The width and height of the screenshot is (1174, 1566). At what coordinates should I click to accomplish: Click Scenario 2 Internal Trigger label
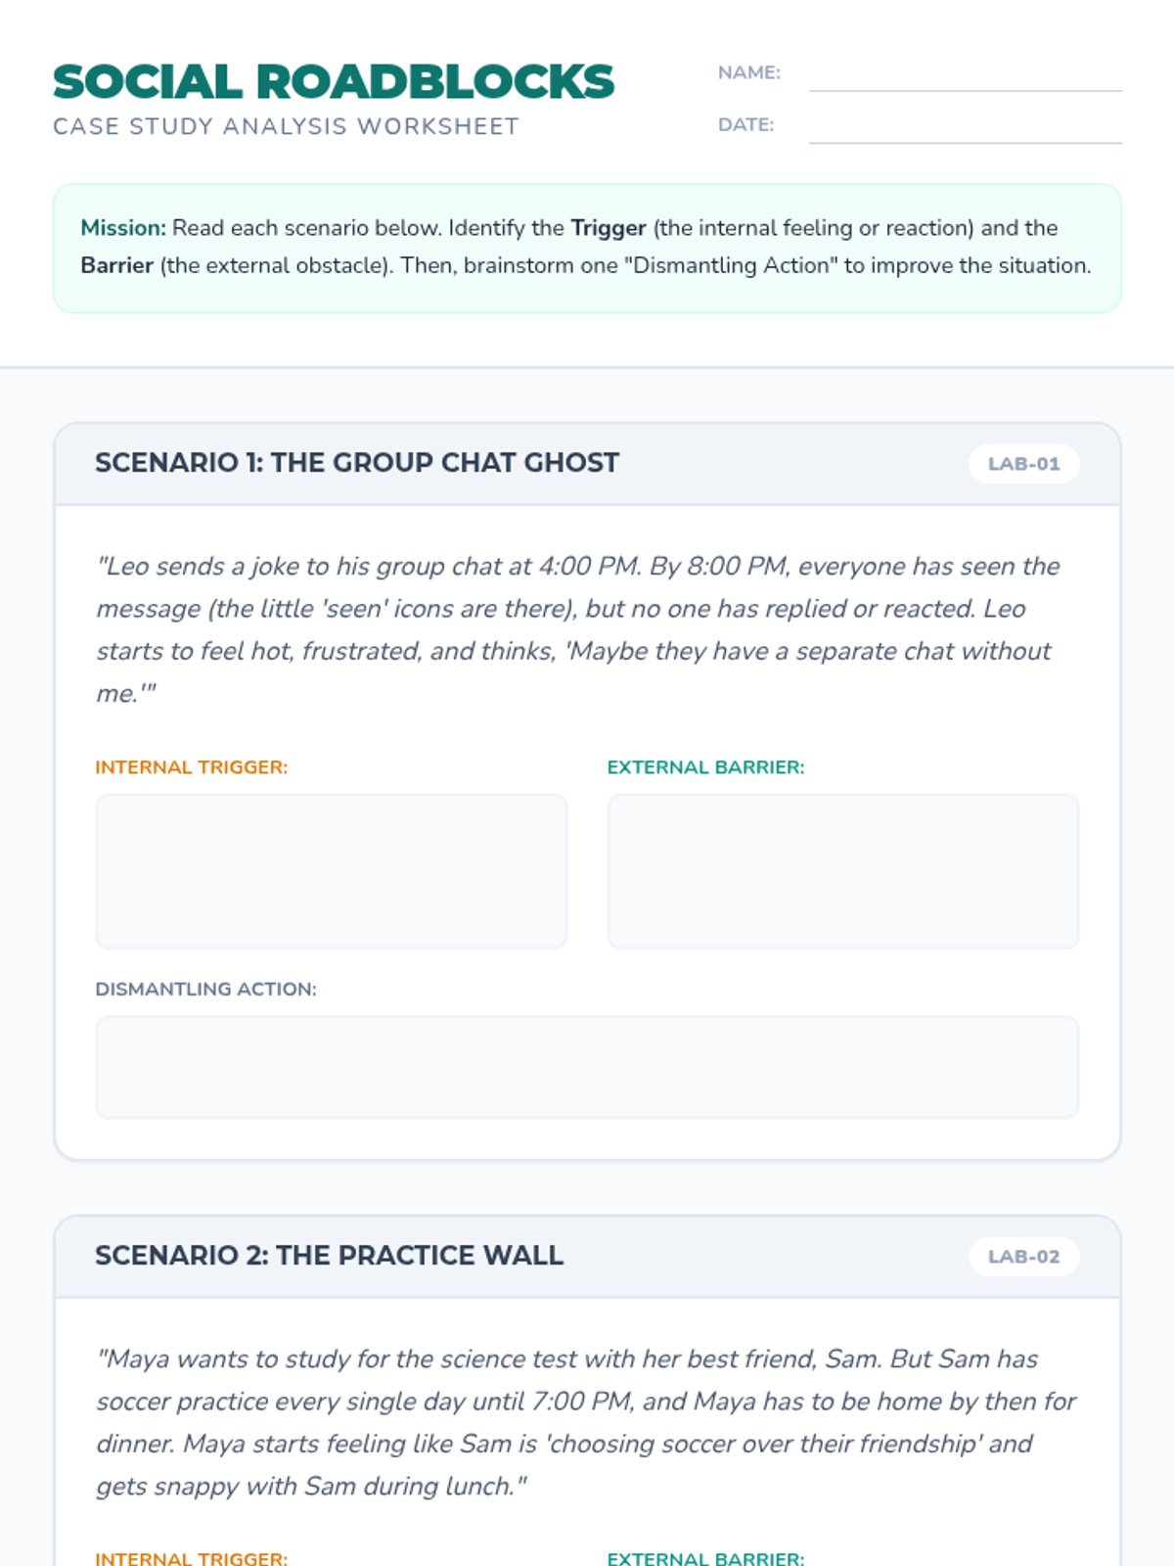tap(192, 1558)
